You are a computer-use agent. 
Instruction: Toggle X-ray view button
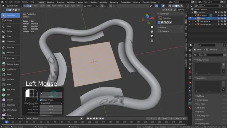[170, 6]
